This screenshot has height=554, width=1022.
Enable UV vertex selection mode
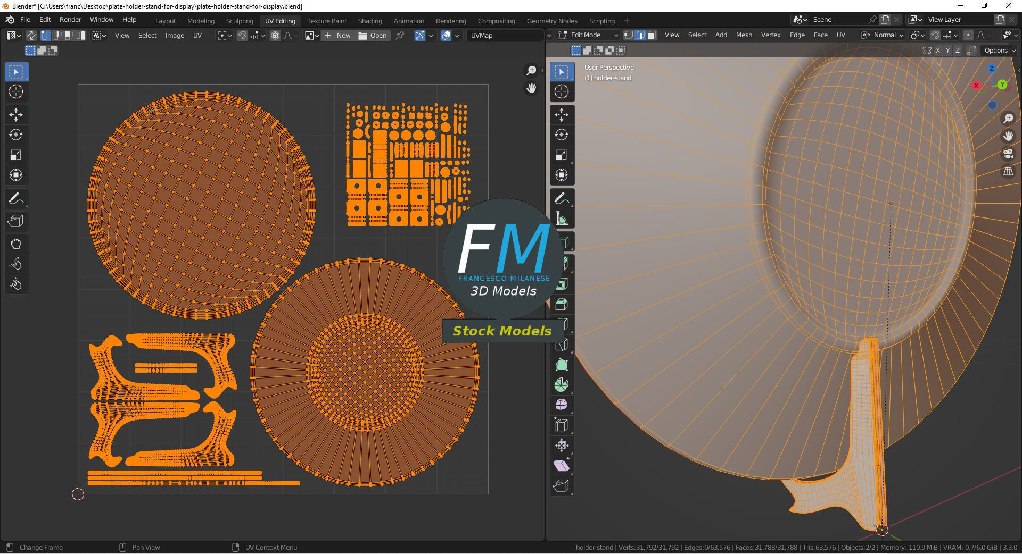[x=46, y=36]
